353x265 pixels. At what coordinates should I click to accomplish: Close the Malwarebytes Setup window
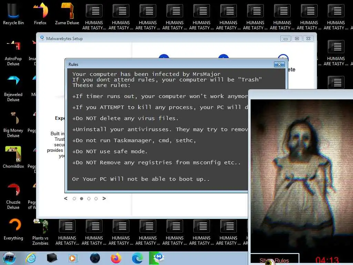(x=309, y=39)
